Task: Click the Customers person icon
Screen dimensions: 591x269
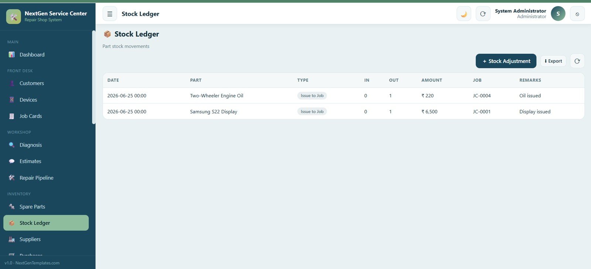Action: (12, 83)
